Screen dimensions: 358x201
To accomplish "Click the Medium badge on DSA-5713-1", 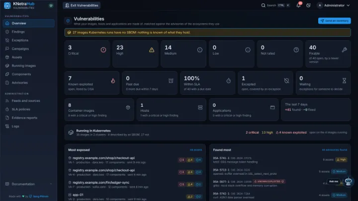I will [339, 171].
